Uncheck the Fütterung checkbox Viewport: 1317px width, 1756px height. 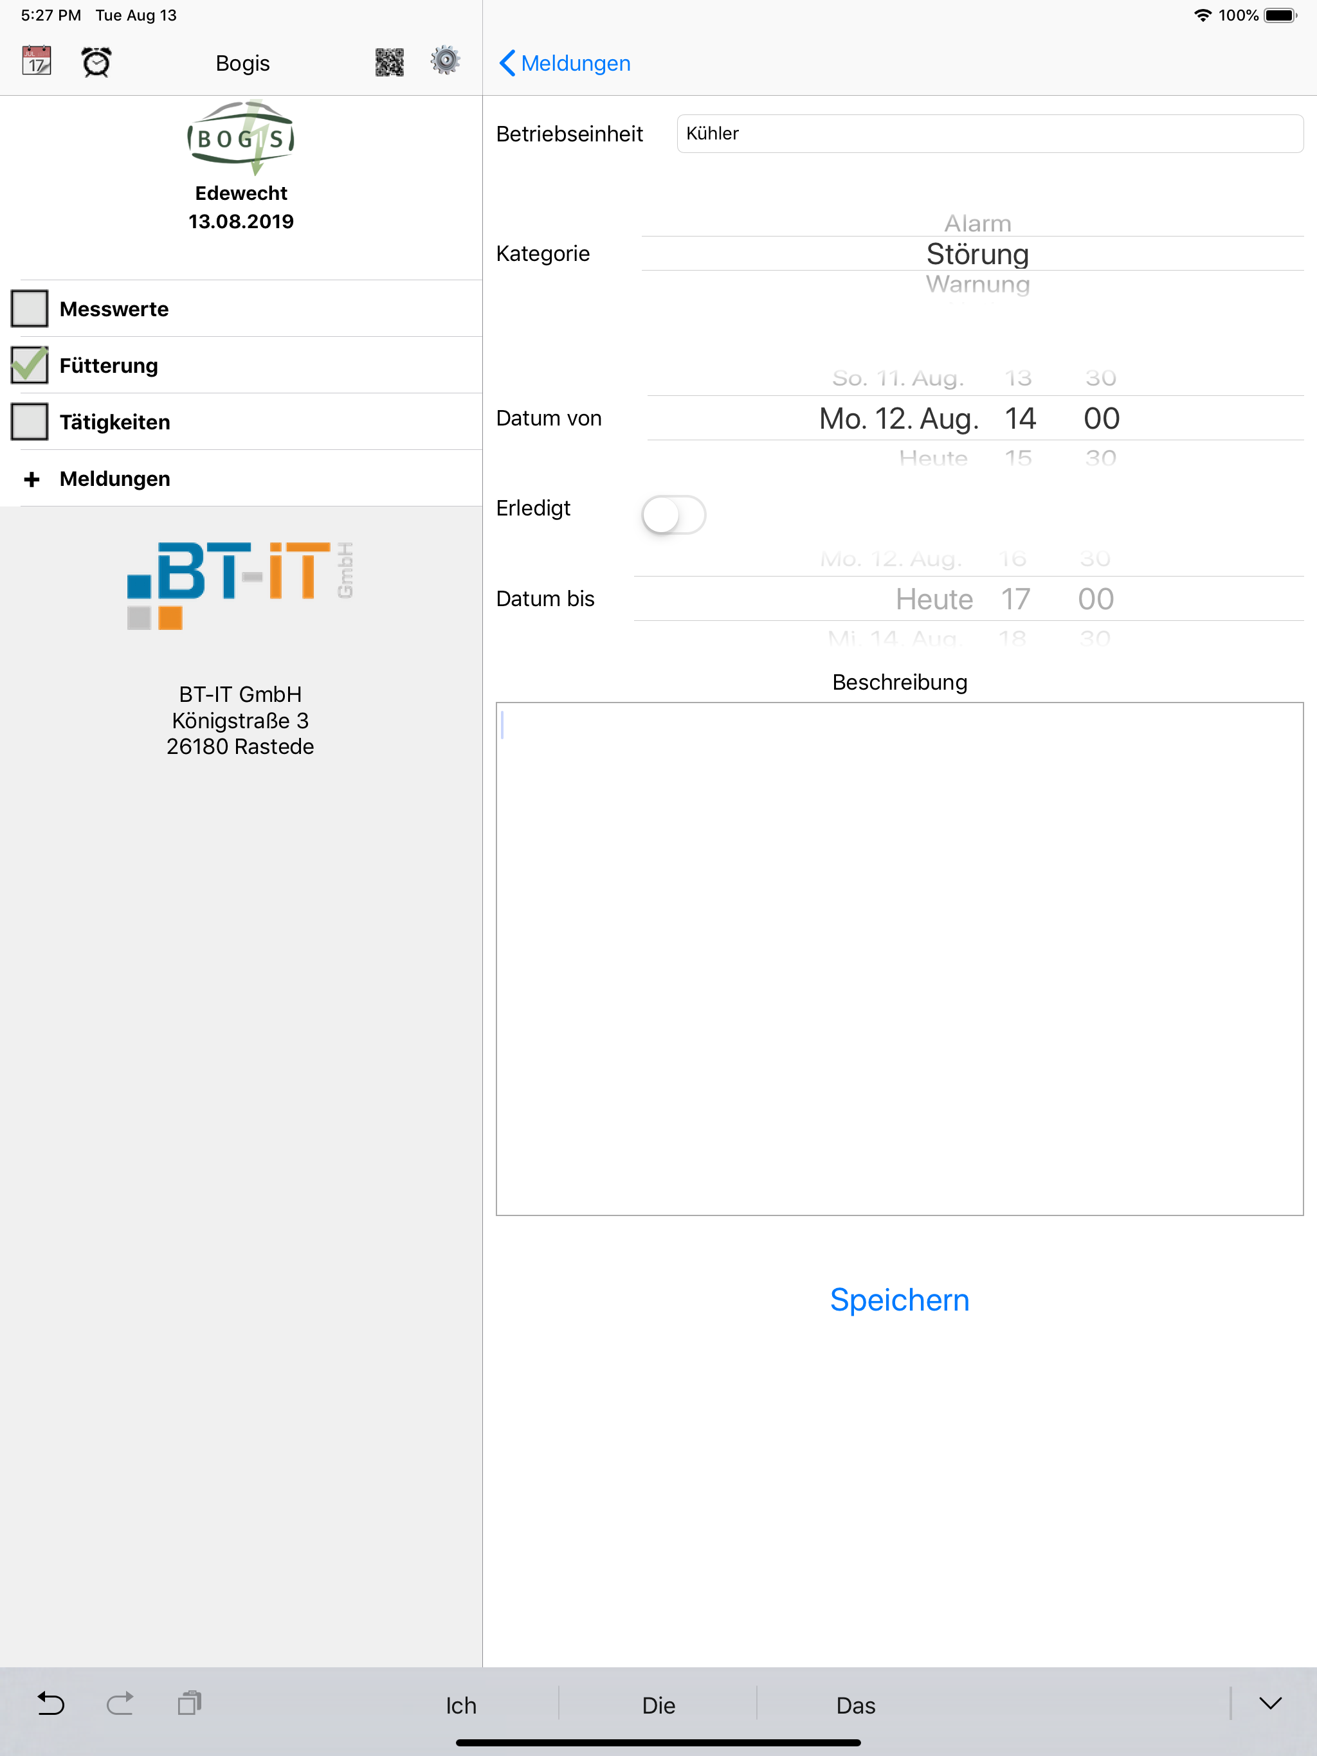[30, 364]
